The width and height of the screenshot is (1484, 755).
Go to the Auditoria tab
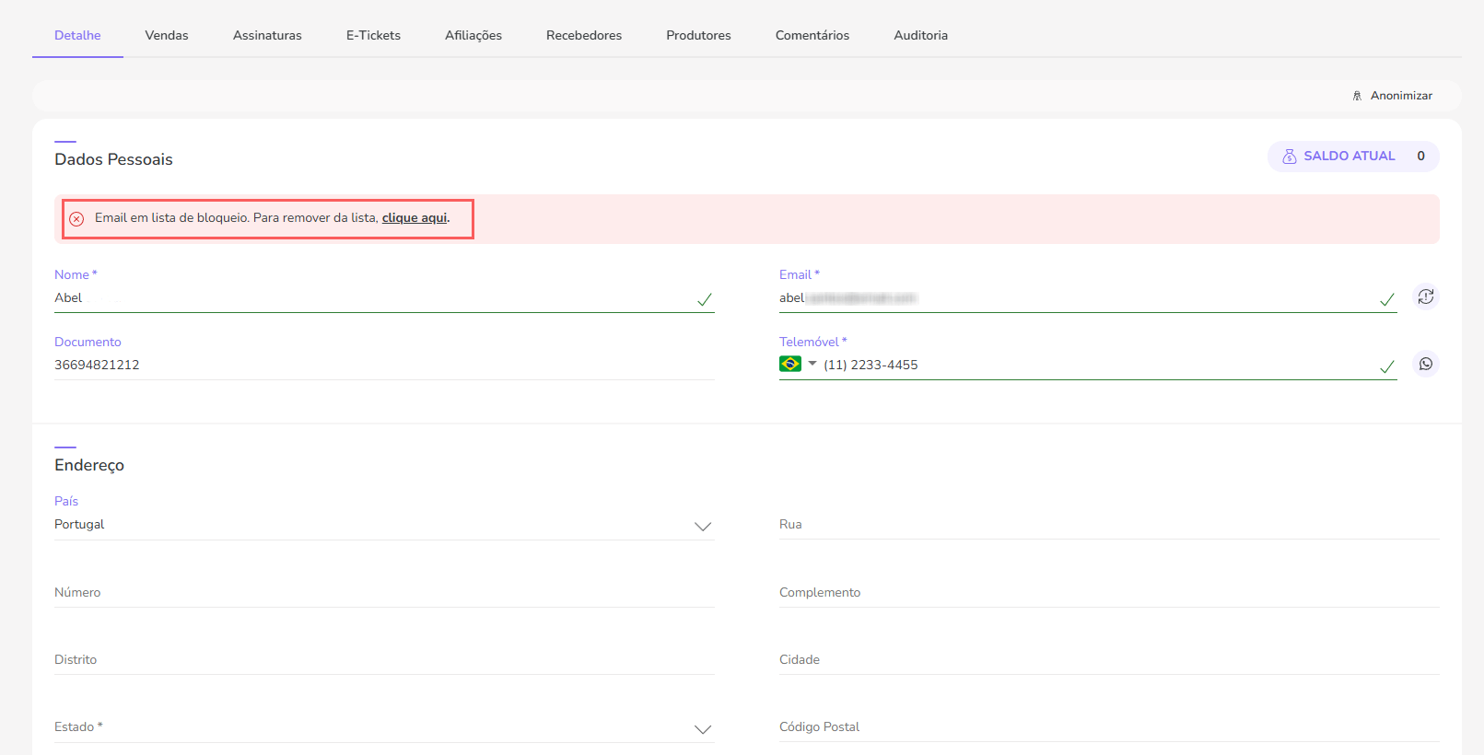(x=920, y=35)
